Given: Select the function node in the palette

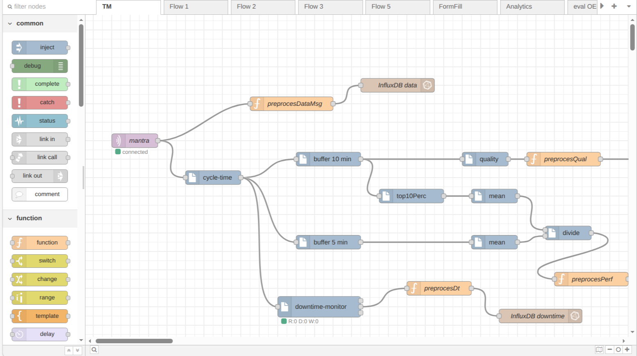Looking at the screenshot, I should pos(40,243).
